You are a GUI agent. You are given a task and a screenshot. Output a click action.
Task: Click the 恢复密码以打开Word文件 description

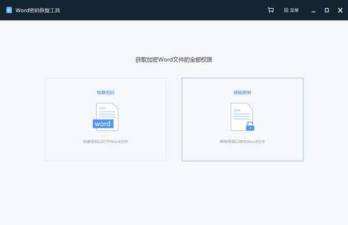point(106,141)
